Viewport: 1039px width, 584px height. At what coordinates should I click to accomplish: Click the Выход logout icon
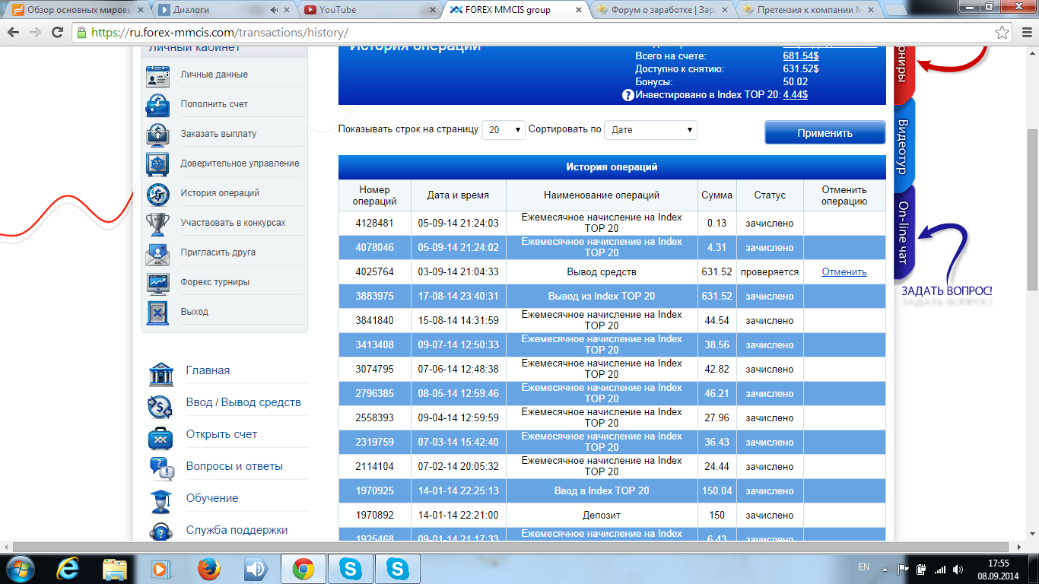point(157,313)
